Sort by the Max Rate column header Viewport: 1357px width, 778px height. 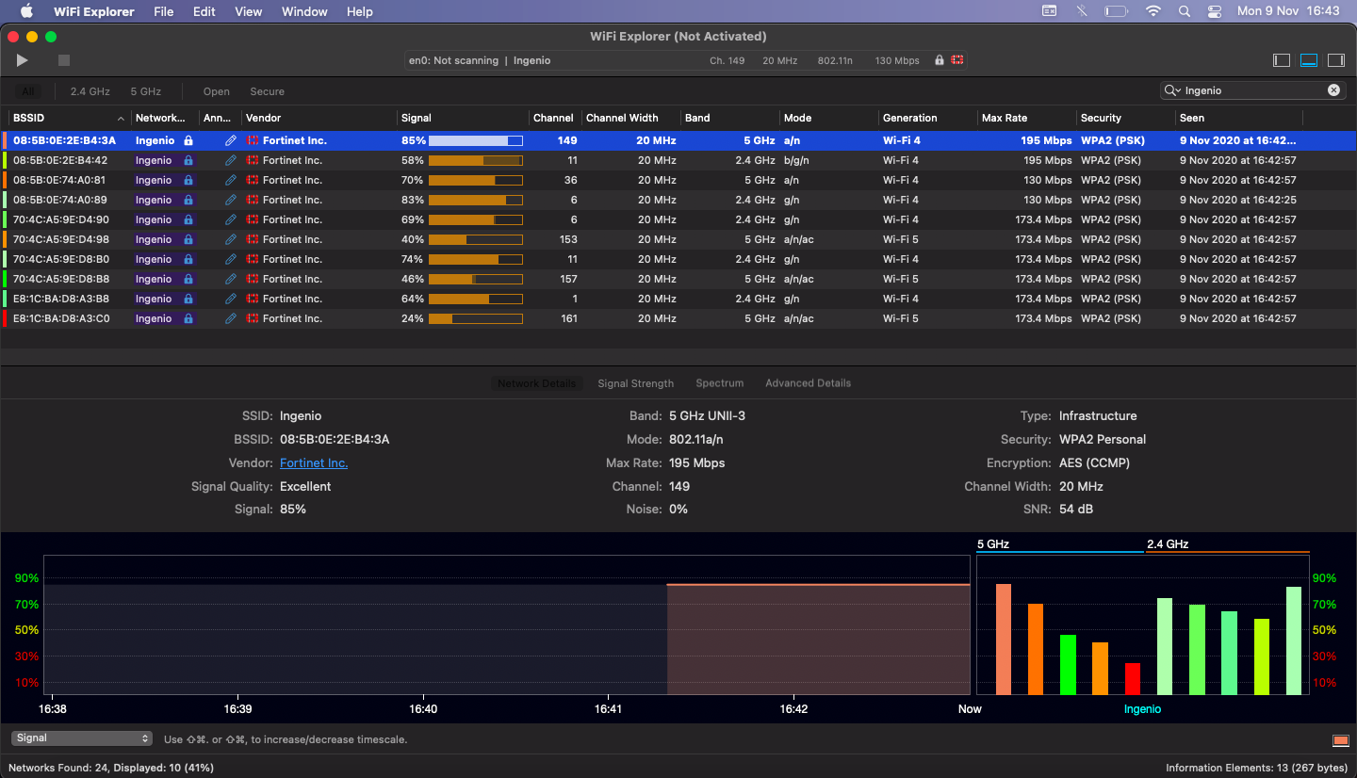coord(1027,118)
